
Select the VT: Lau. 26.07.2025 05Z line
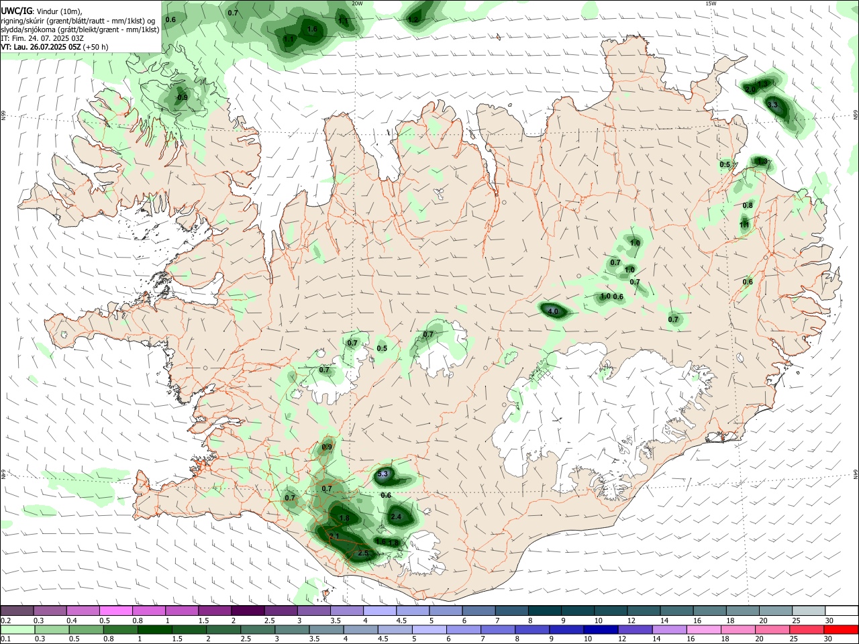point(41,47)
